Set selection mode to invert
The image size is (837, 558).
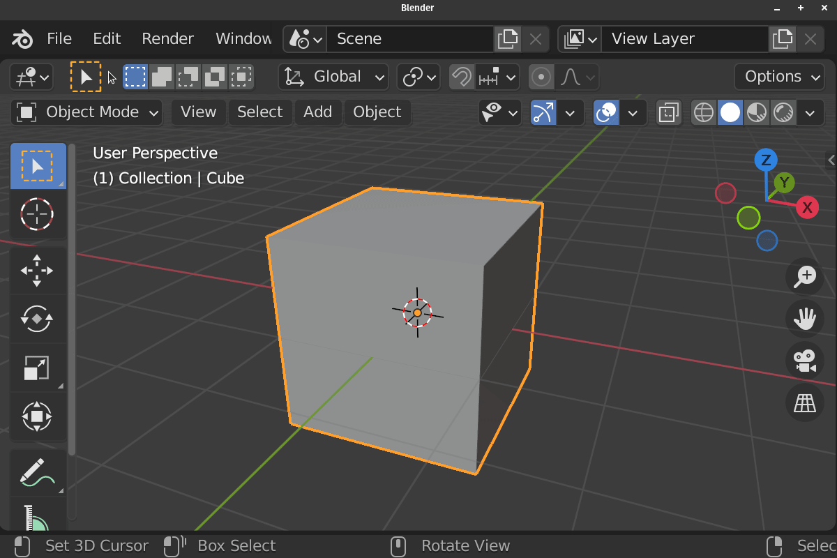(x=215, y=77)
